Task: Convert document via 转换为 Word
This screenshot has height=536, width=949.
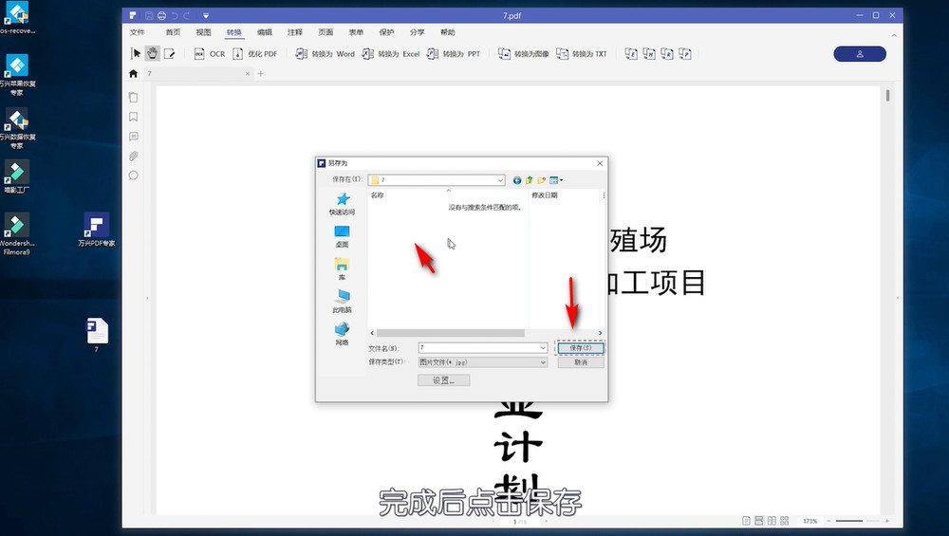Action: click(x=325, y=54)
